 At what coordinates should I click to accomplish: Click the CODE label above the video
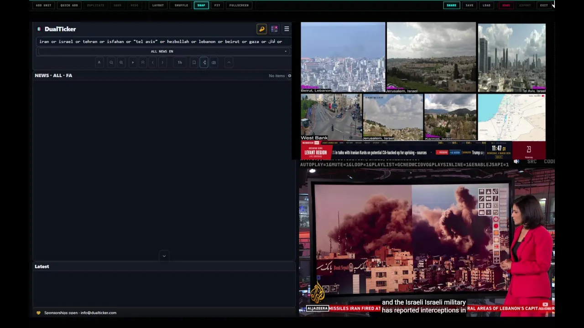tap(549, 162)
